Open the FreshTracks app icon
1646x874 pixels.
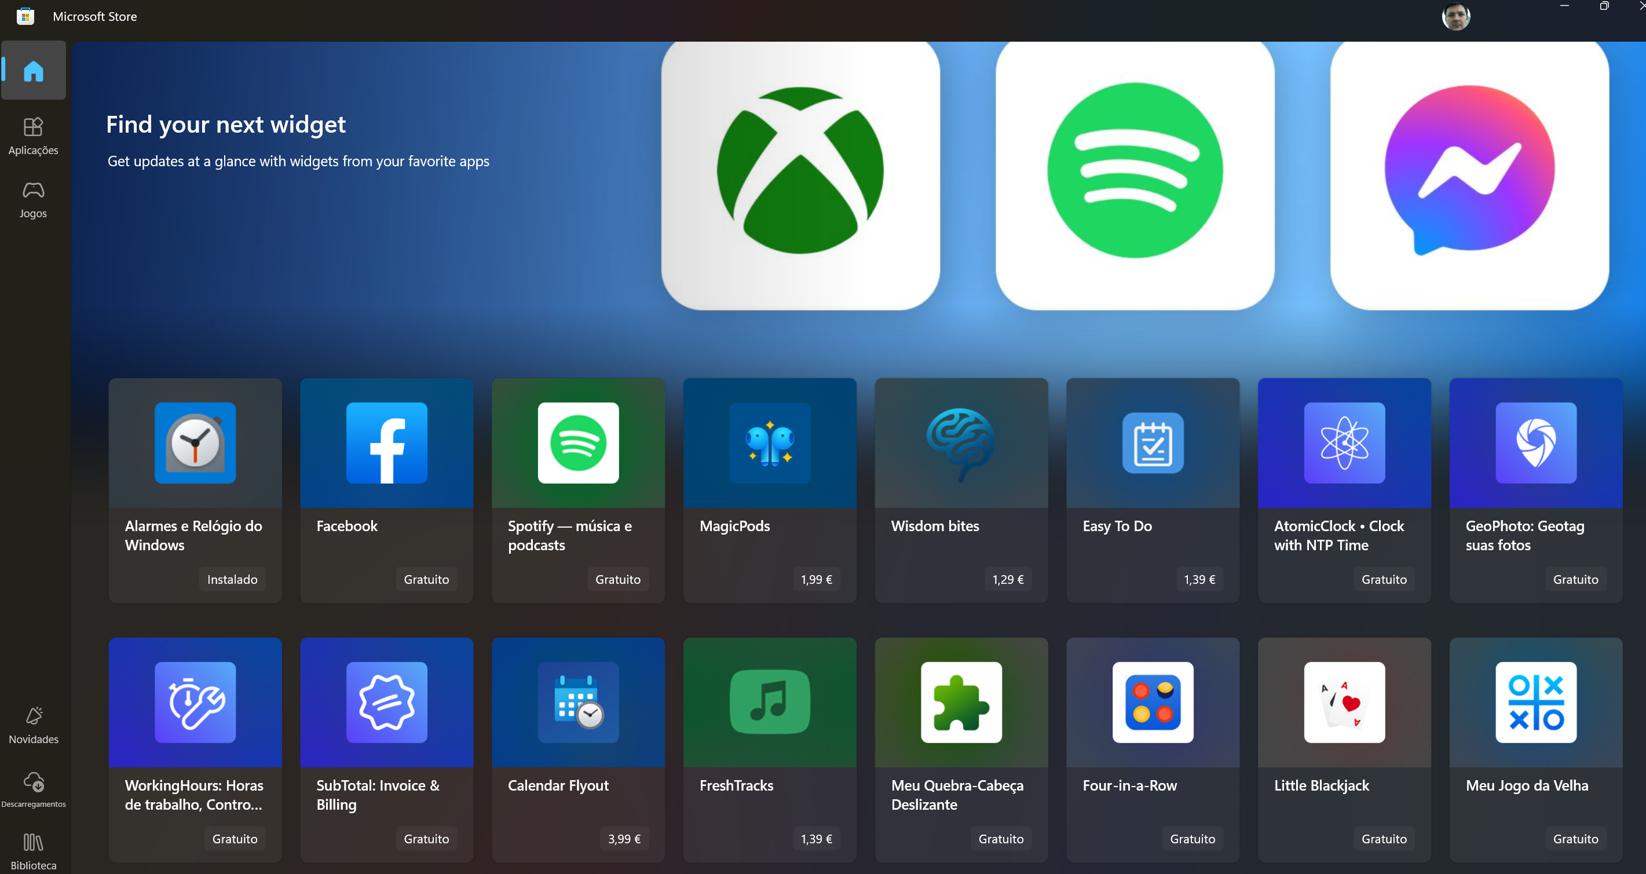pos(770,702)
